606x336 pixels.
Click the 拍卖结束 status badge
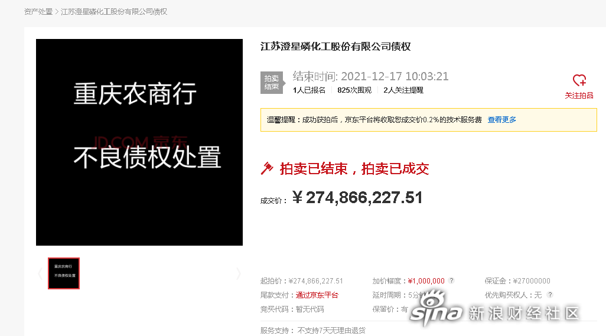click(272, 82)
